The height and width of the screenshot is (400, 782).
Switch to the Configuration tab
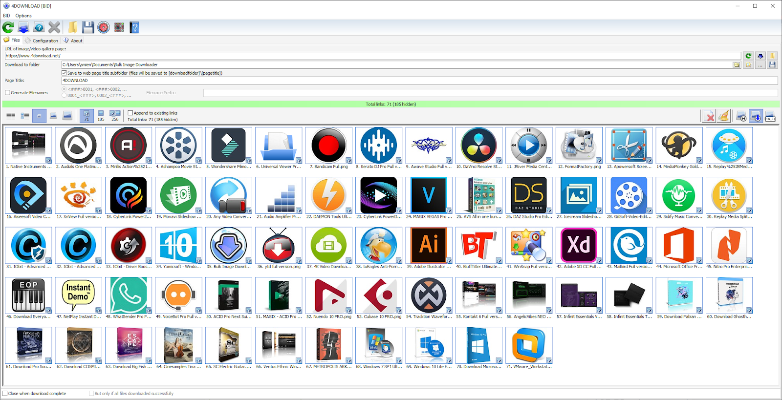[x=42, y=41]
